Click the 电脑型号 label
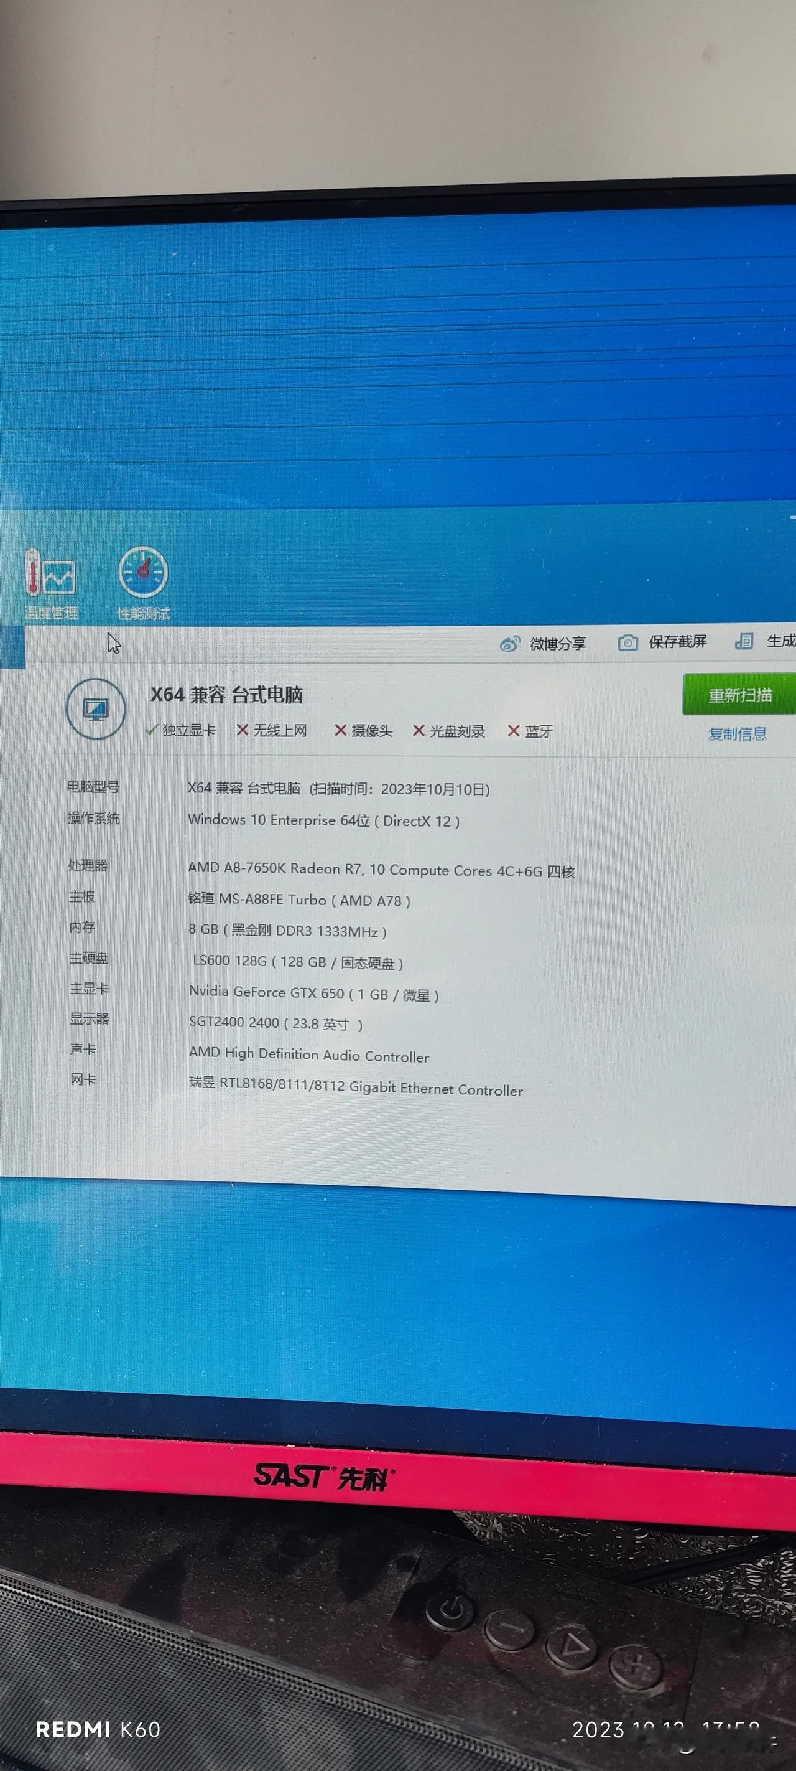The image size is (796, 1771). click(x=93, y=787)
